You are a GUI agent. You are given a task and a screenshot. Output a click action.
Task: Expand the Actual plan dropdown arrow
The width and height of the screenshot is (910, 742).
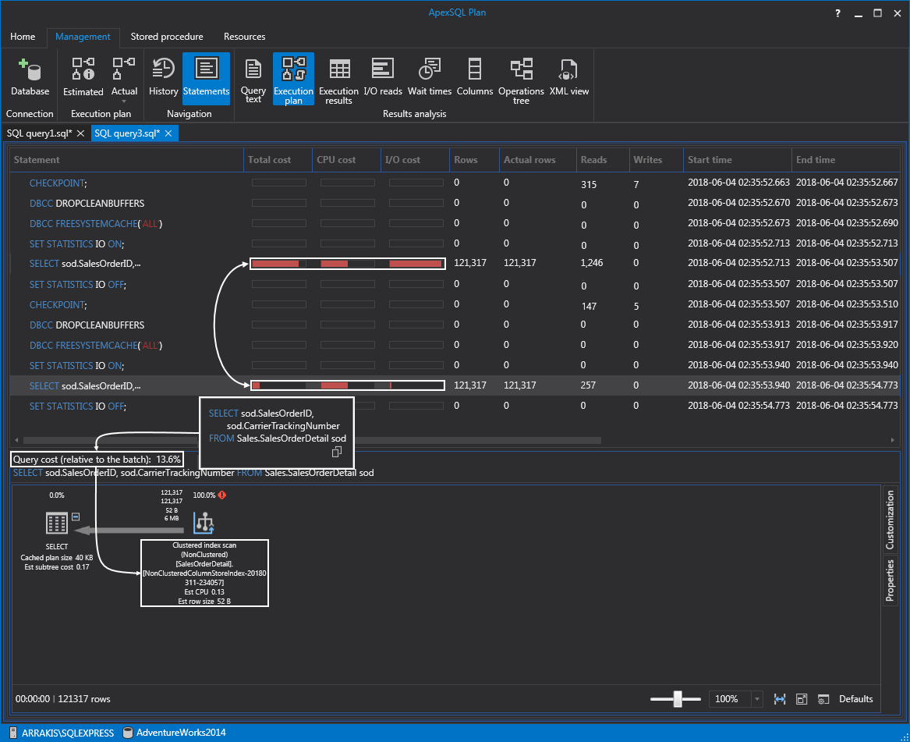pos(124,101)
